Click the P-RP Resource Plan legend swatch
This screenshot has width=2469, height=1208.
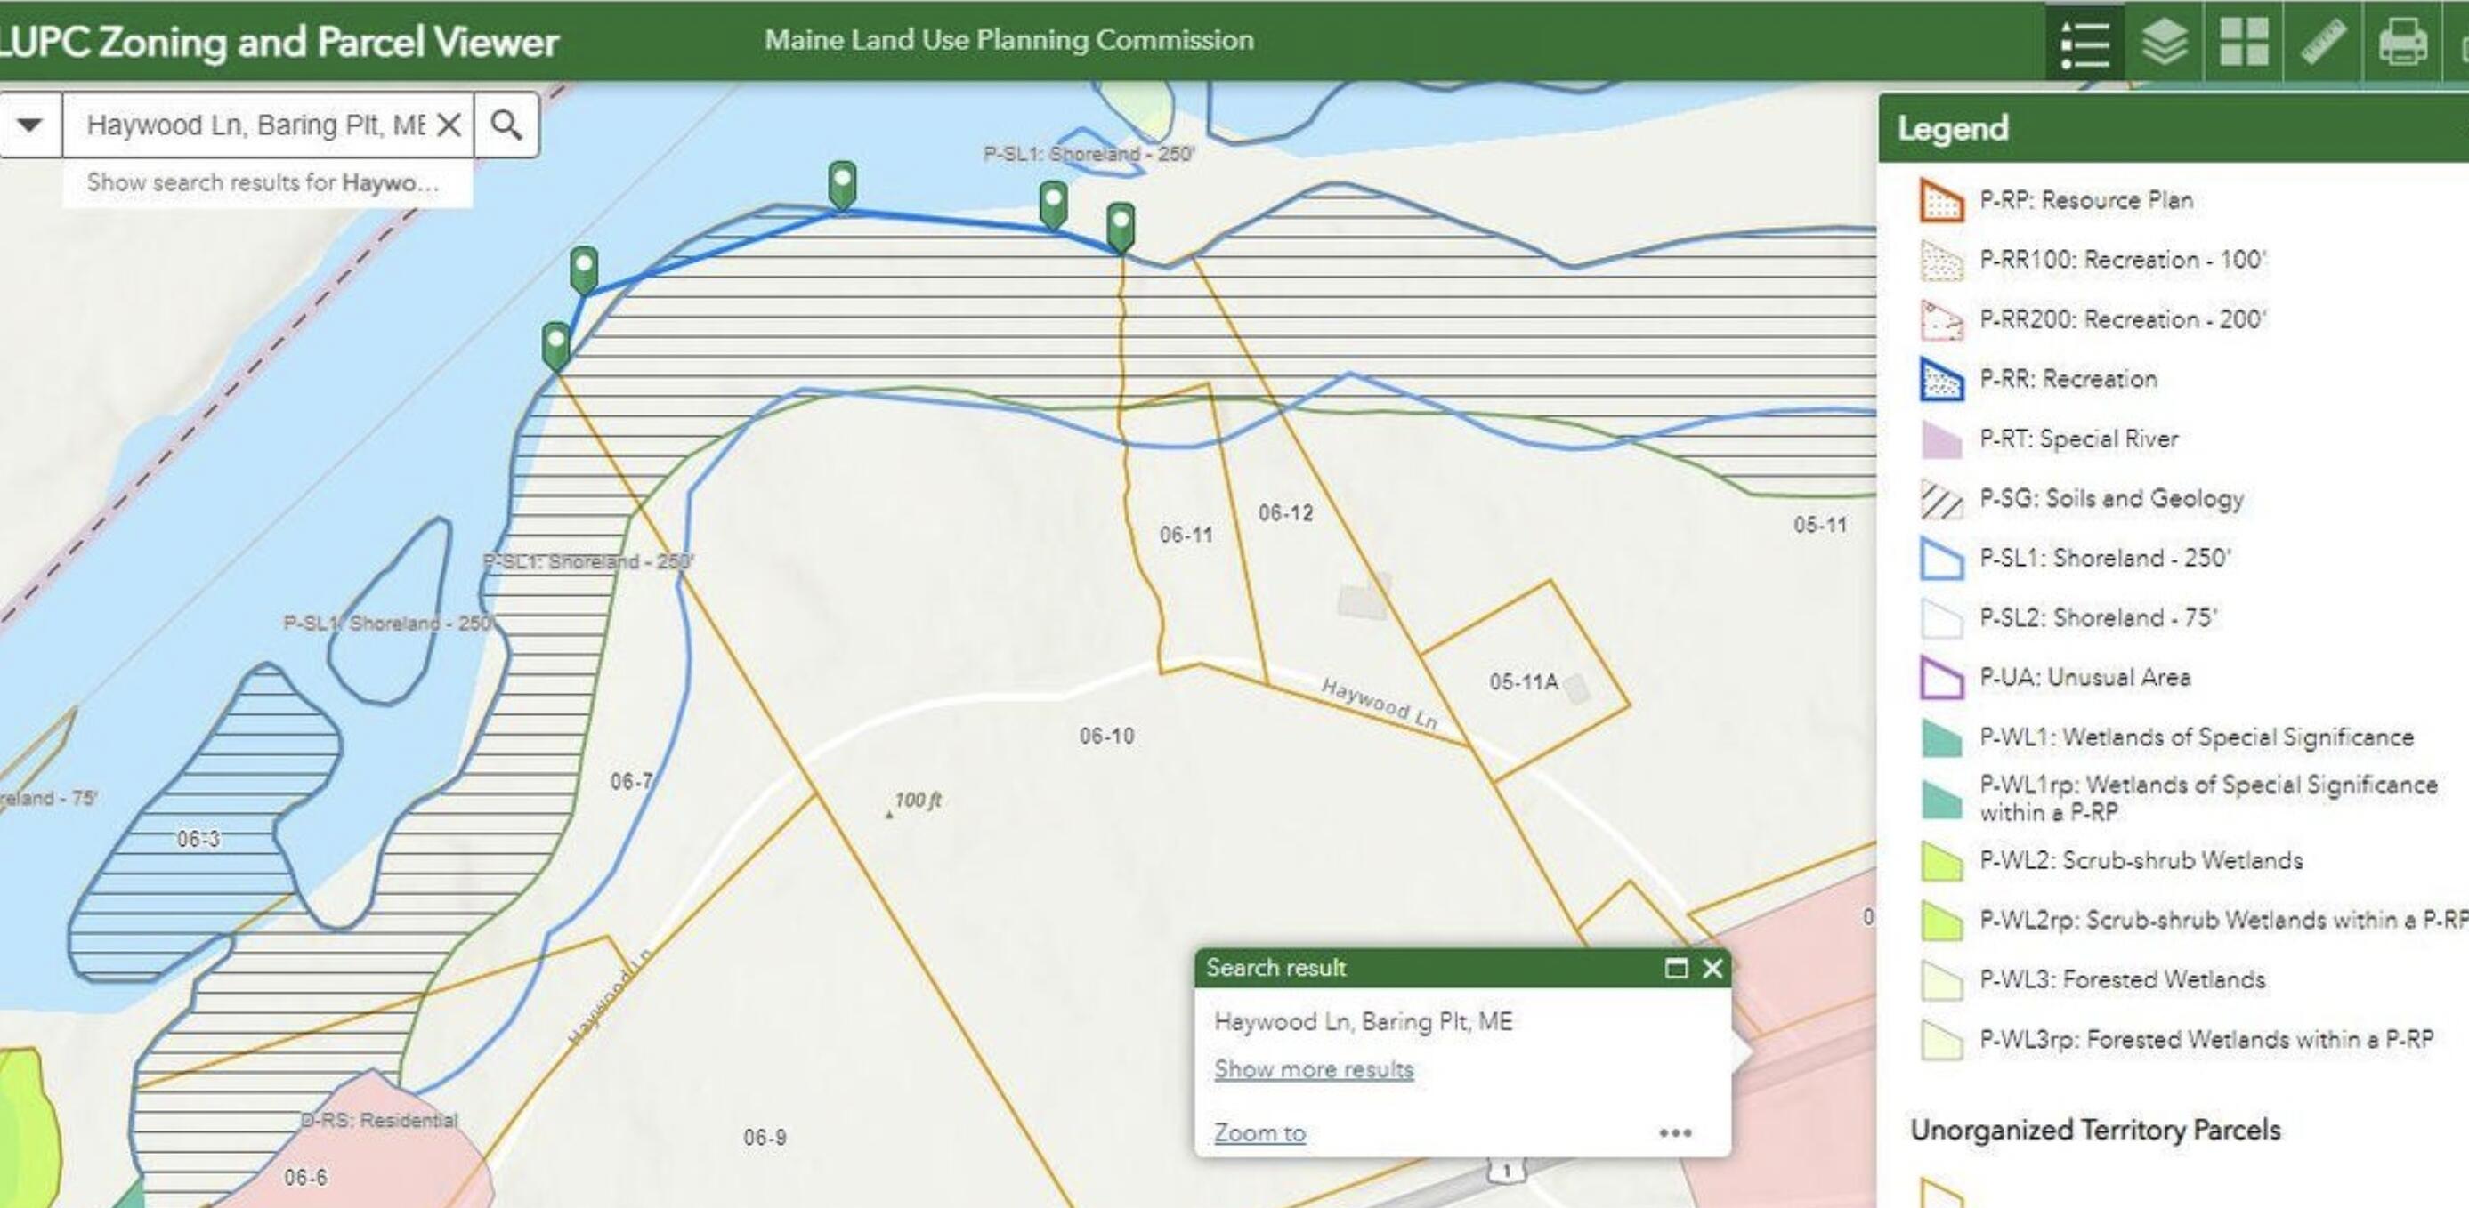pyautogui.click(x=1942, y=201)
